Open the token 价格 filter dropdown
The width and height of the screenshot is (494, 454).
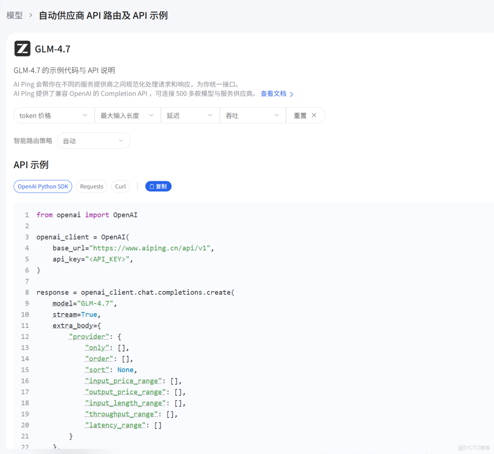pyautogui.click(x=53, y=115)
